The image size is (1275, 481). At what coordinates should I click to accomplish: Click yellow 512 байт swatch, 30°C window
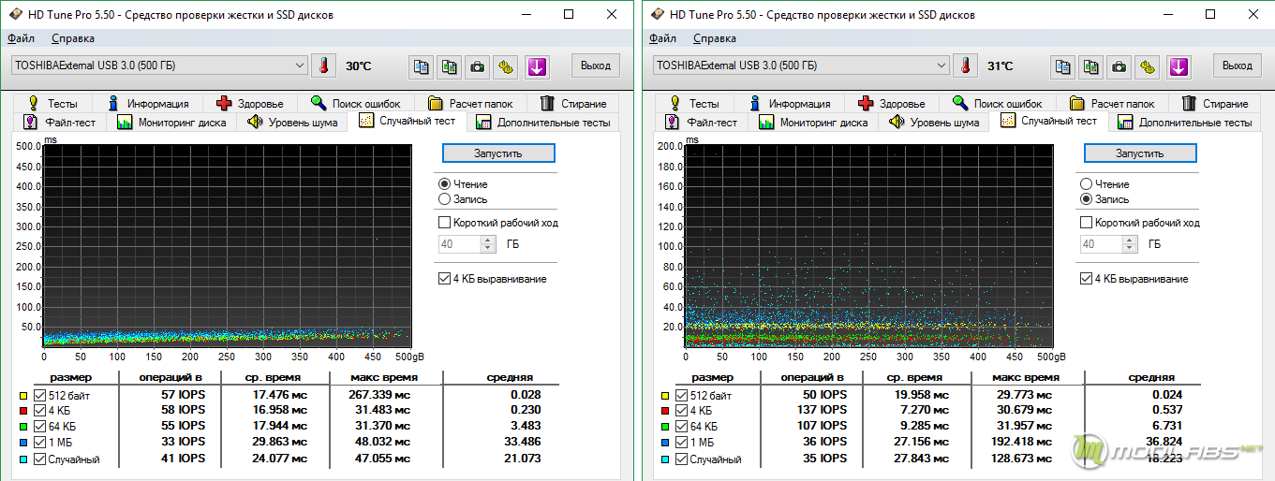tap(24, 395)
